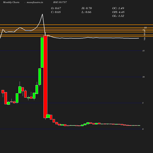Screen dimensions: 153x153
Task: Click the 'Monthly Charts' title text
Action: point(11,2)
